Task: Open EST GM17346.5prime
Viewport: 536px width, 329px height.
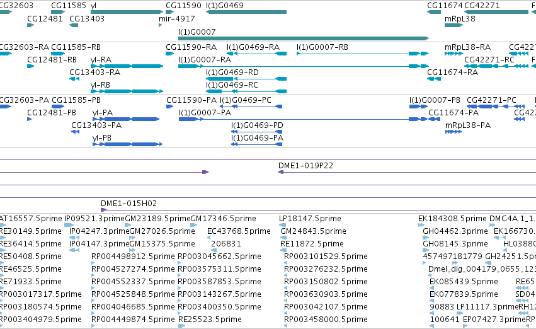Action: pyautogui.click(x=194, y=225)
